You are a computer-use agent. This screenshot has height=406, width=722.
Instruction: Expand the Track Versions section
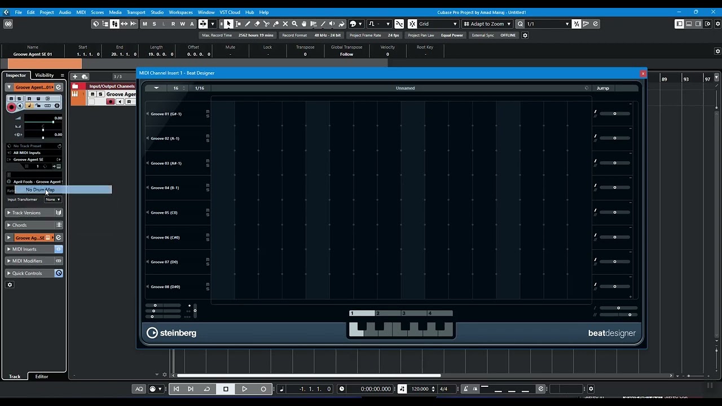8,213
